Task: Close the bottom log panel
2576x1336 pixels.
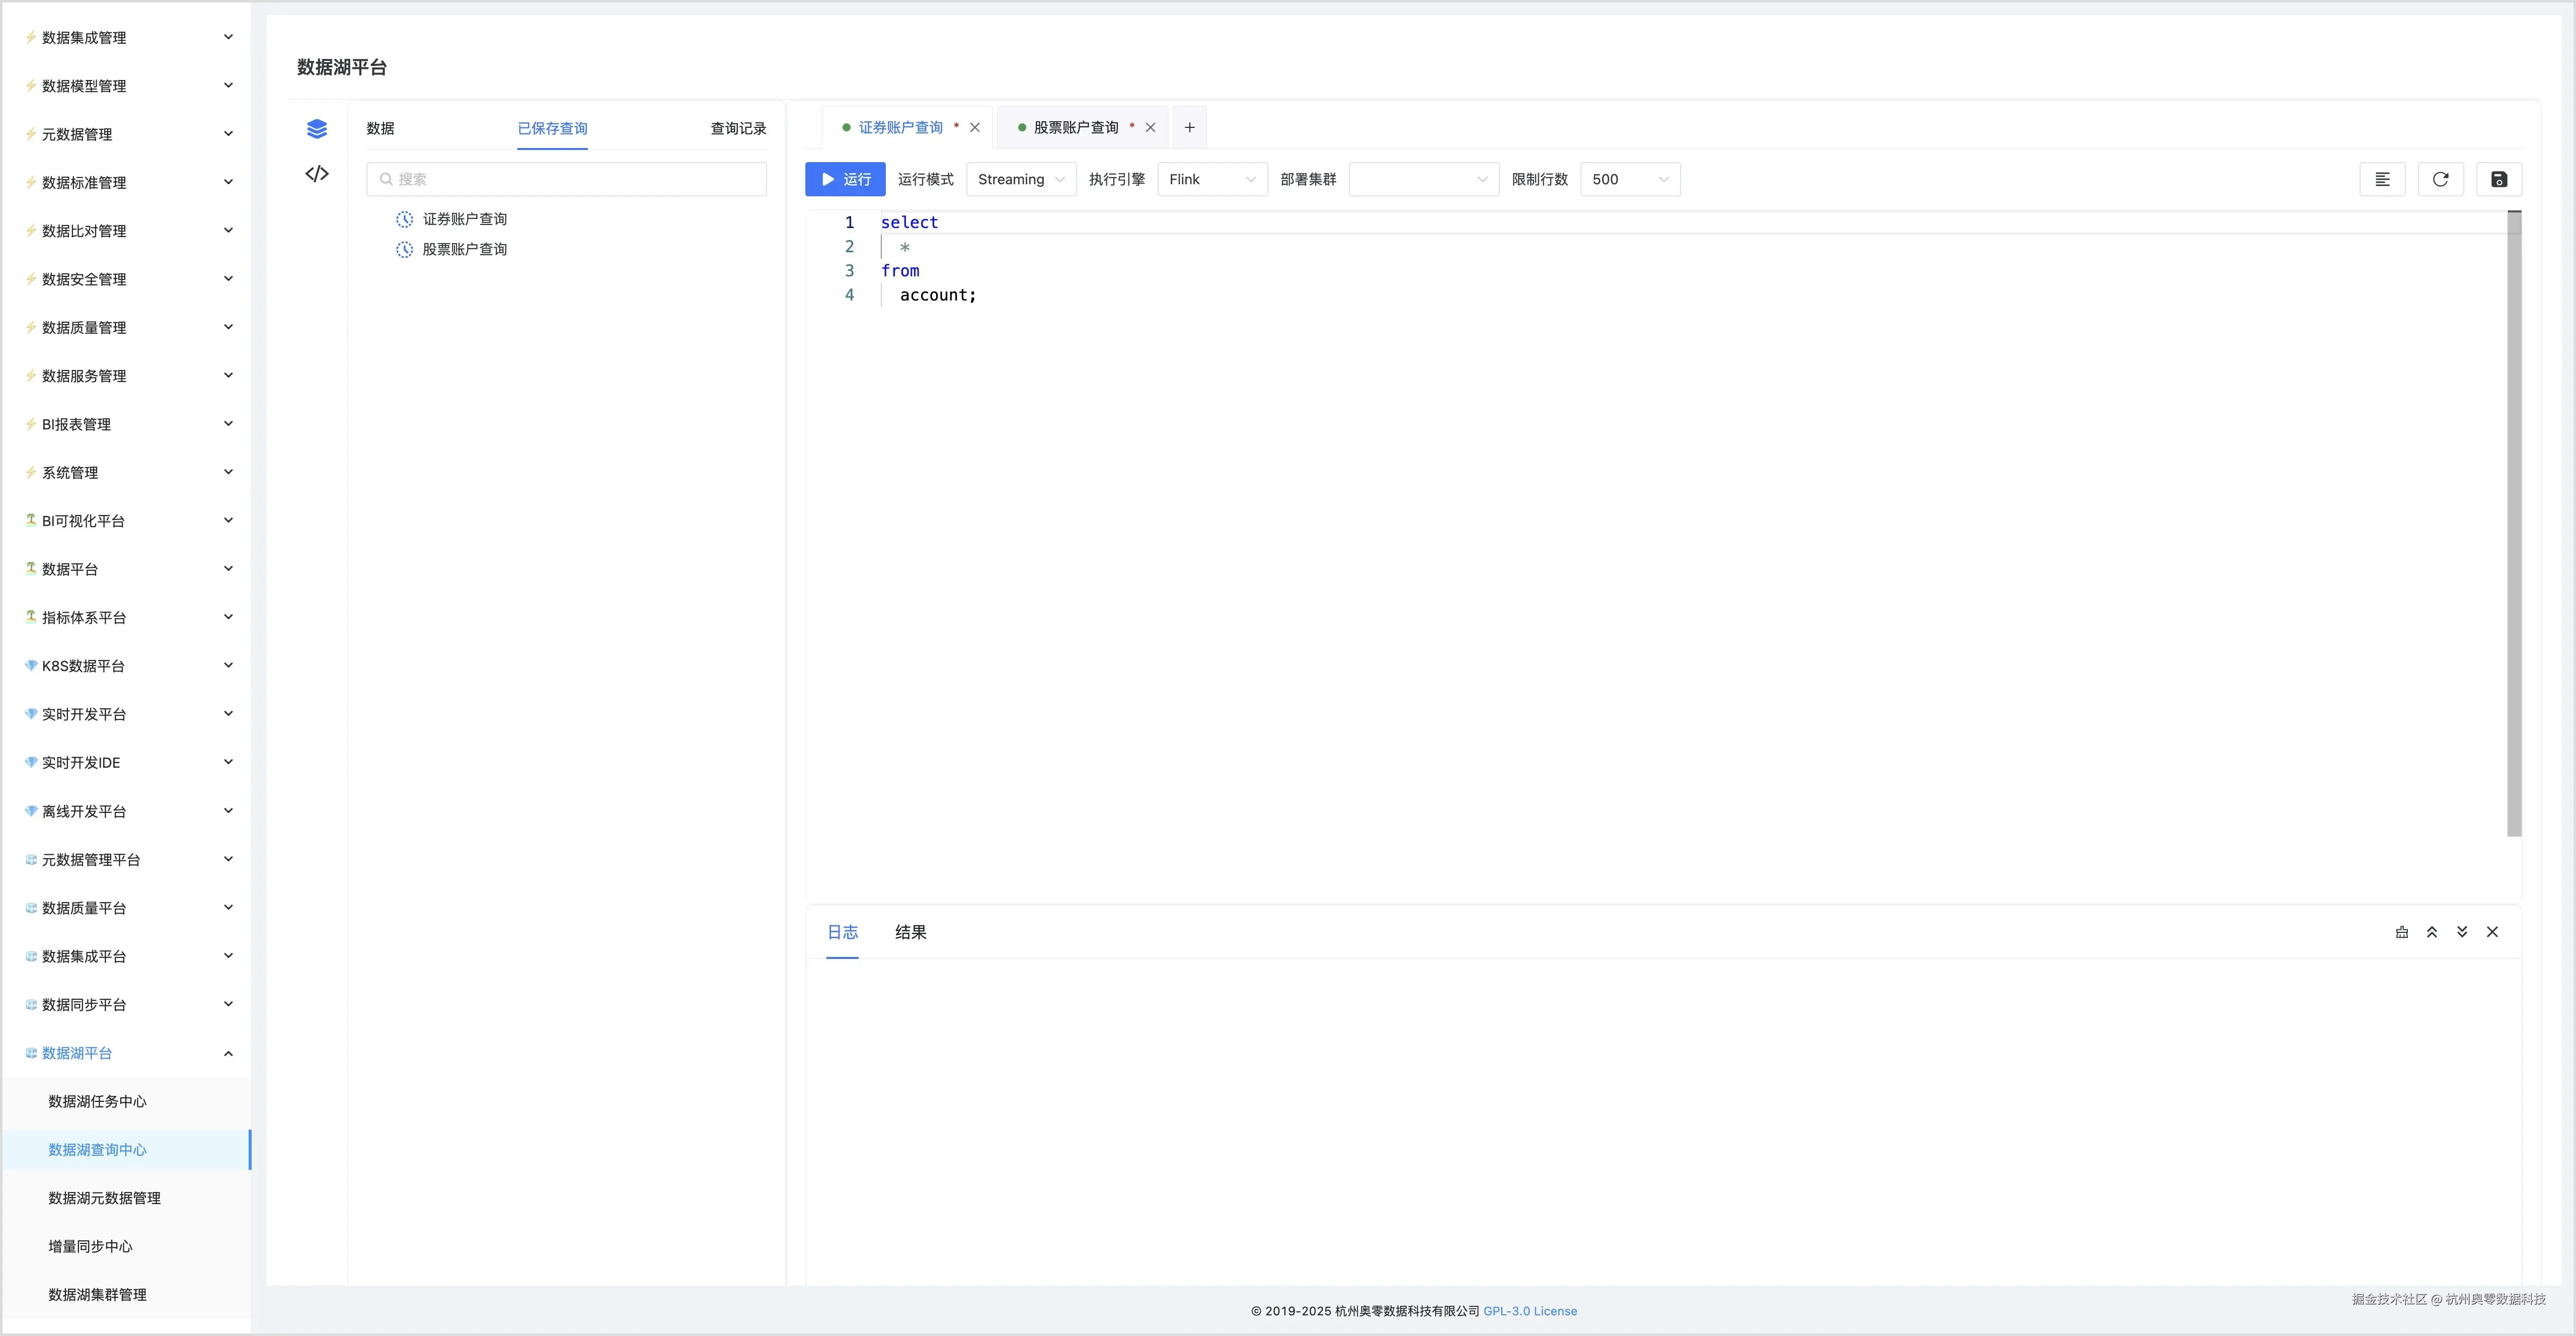Action: pos(2492,932)
